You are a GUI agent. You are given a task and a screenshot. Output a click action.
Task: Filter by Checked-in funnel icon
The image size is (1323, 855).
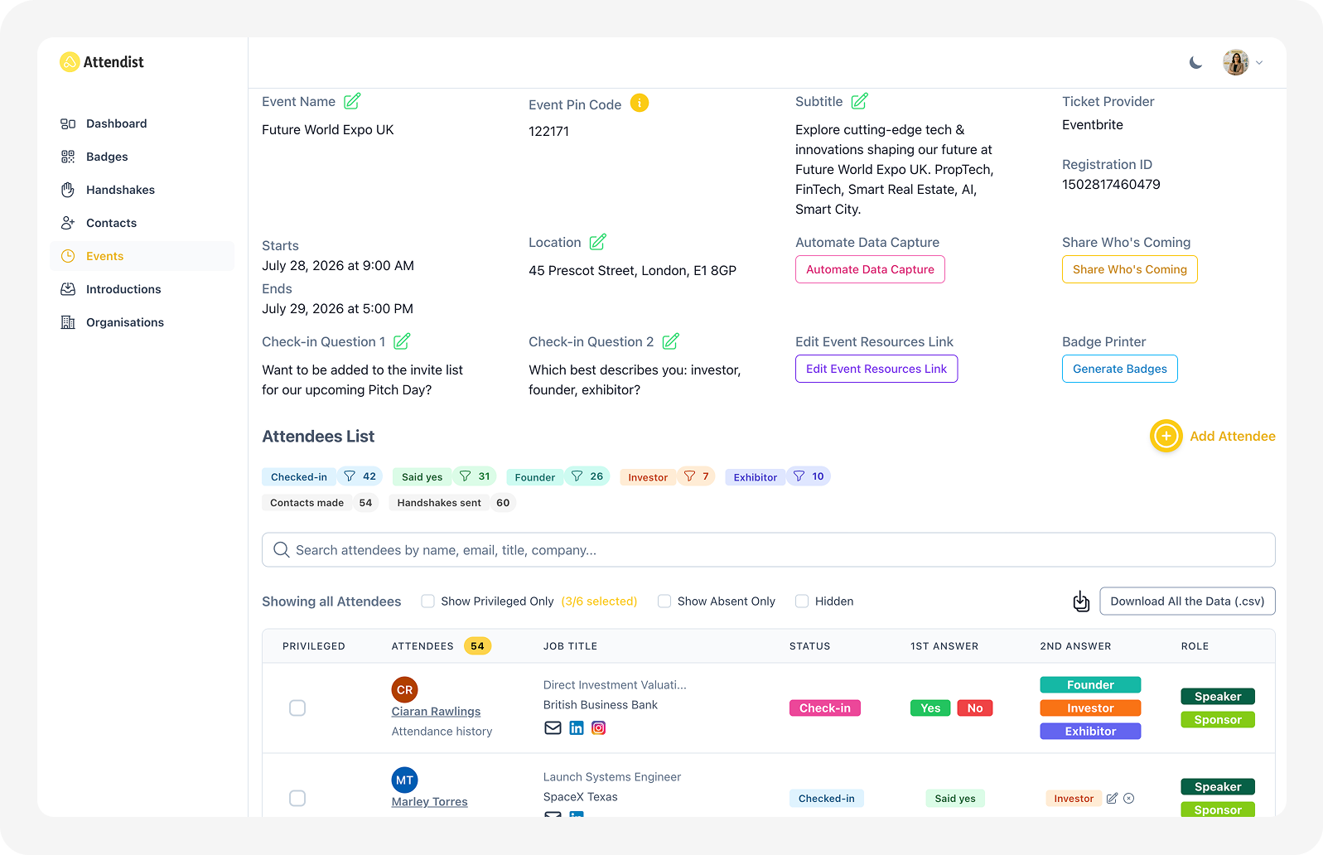click(350, 476)
